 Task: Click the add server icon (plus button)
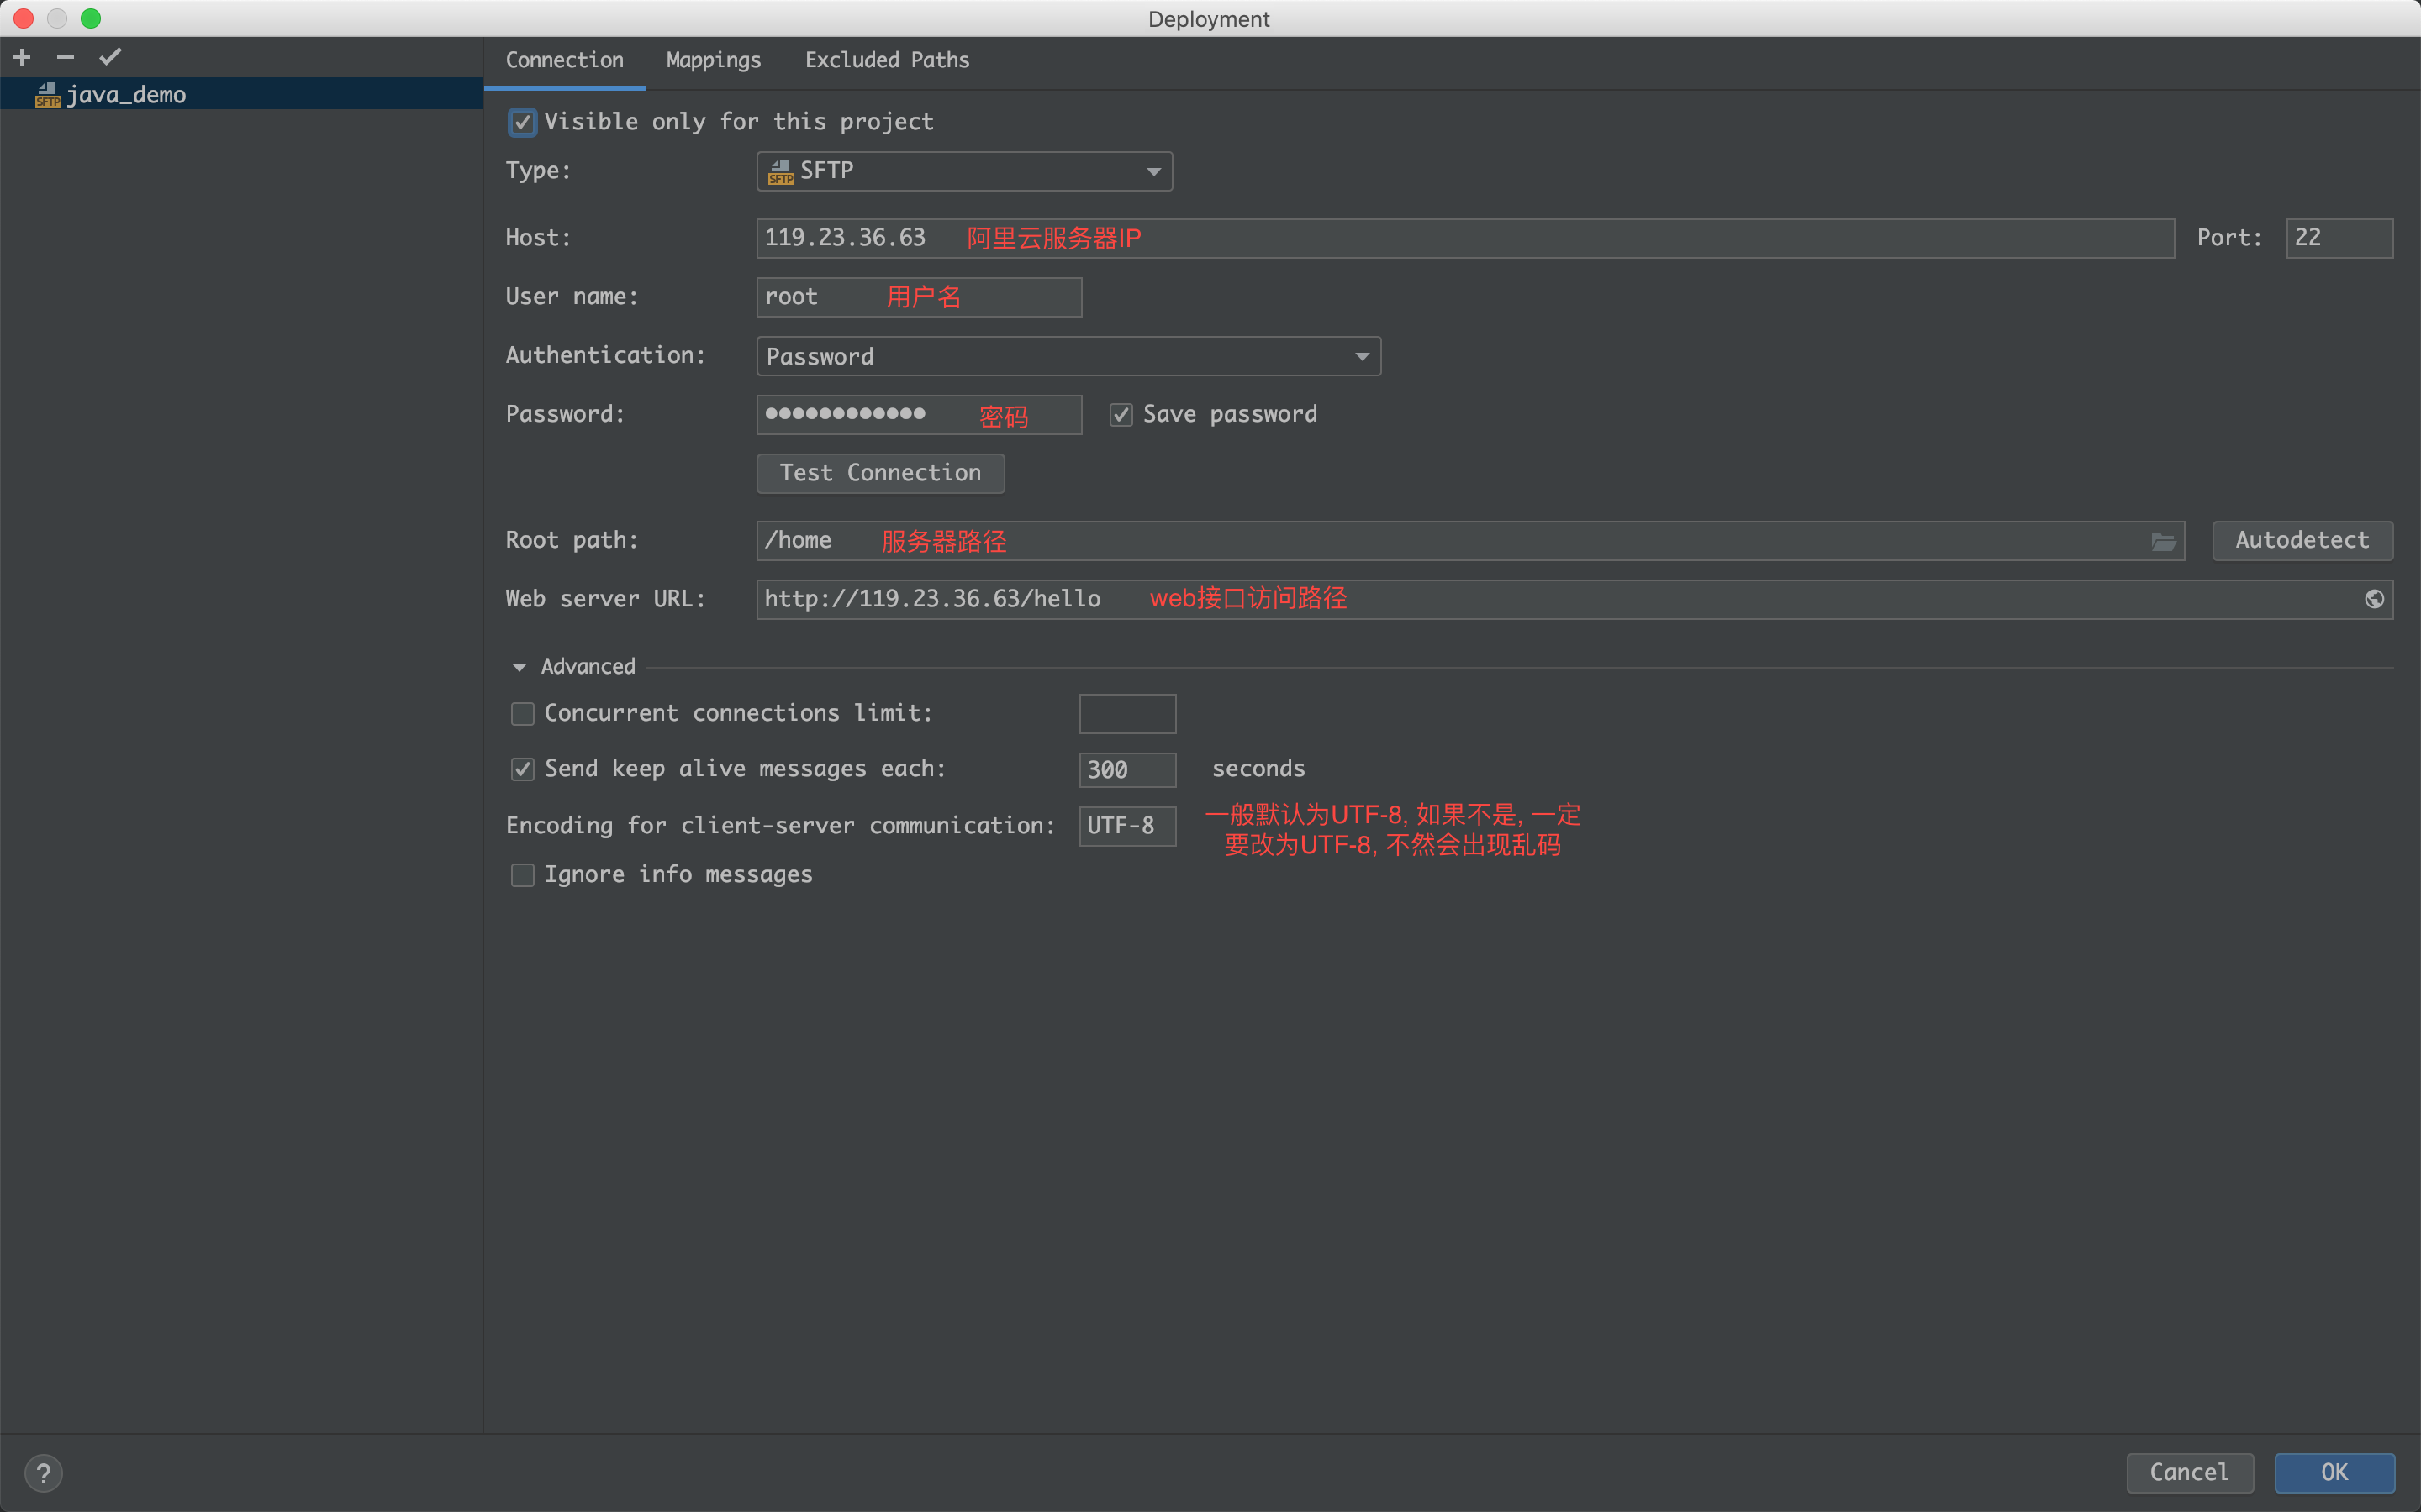point(21,55)
